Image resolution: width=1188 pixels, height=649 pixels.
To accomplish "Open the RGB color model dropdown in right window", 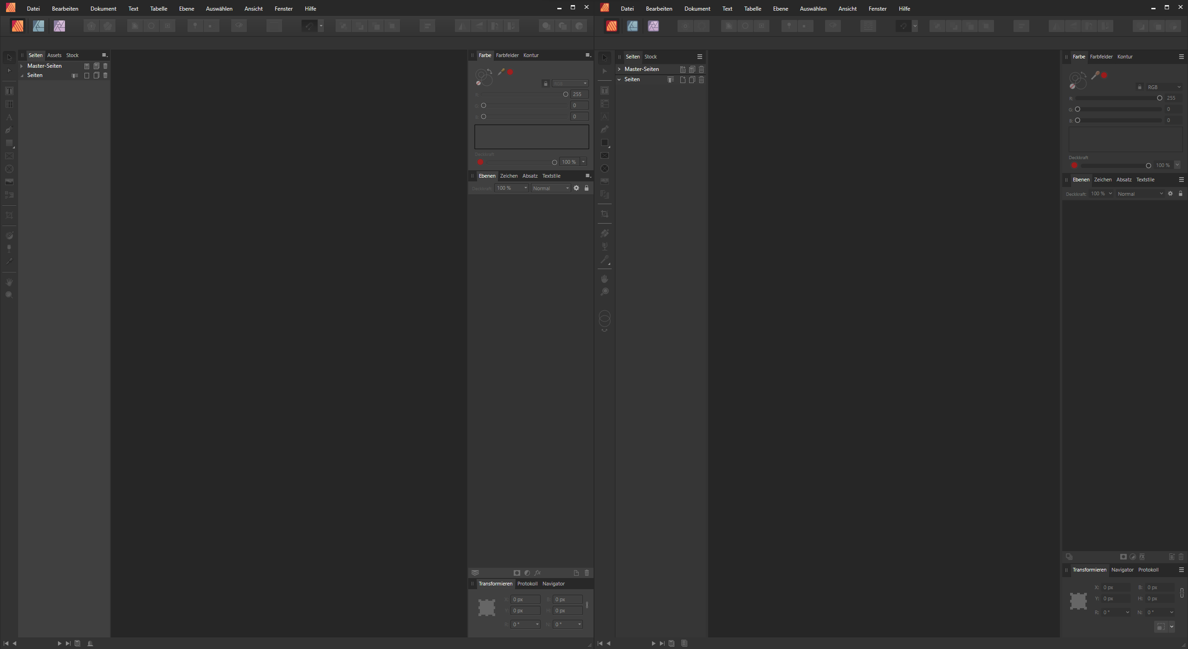I will click(1164, 87).
